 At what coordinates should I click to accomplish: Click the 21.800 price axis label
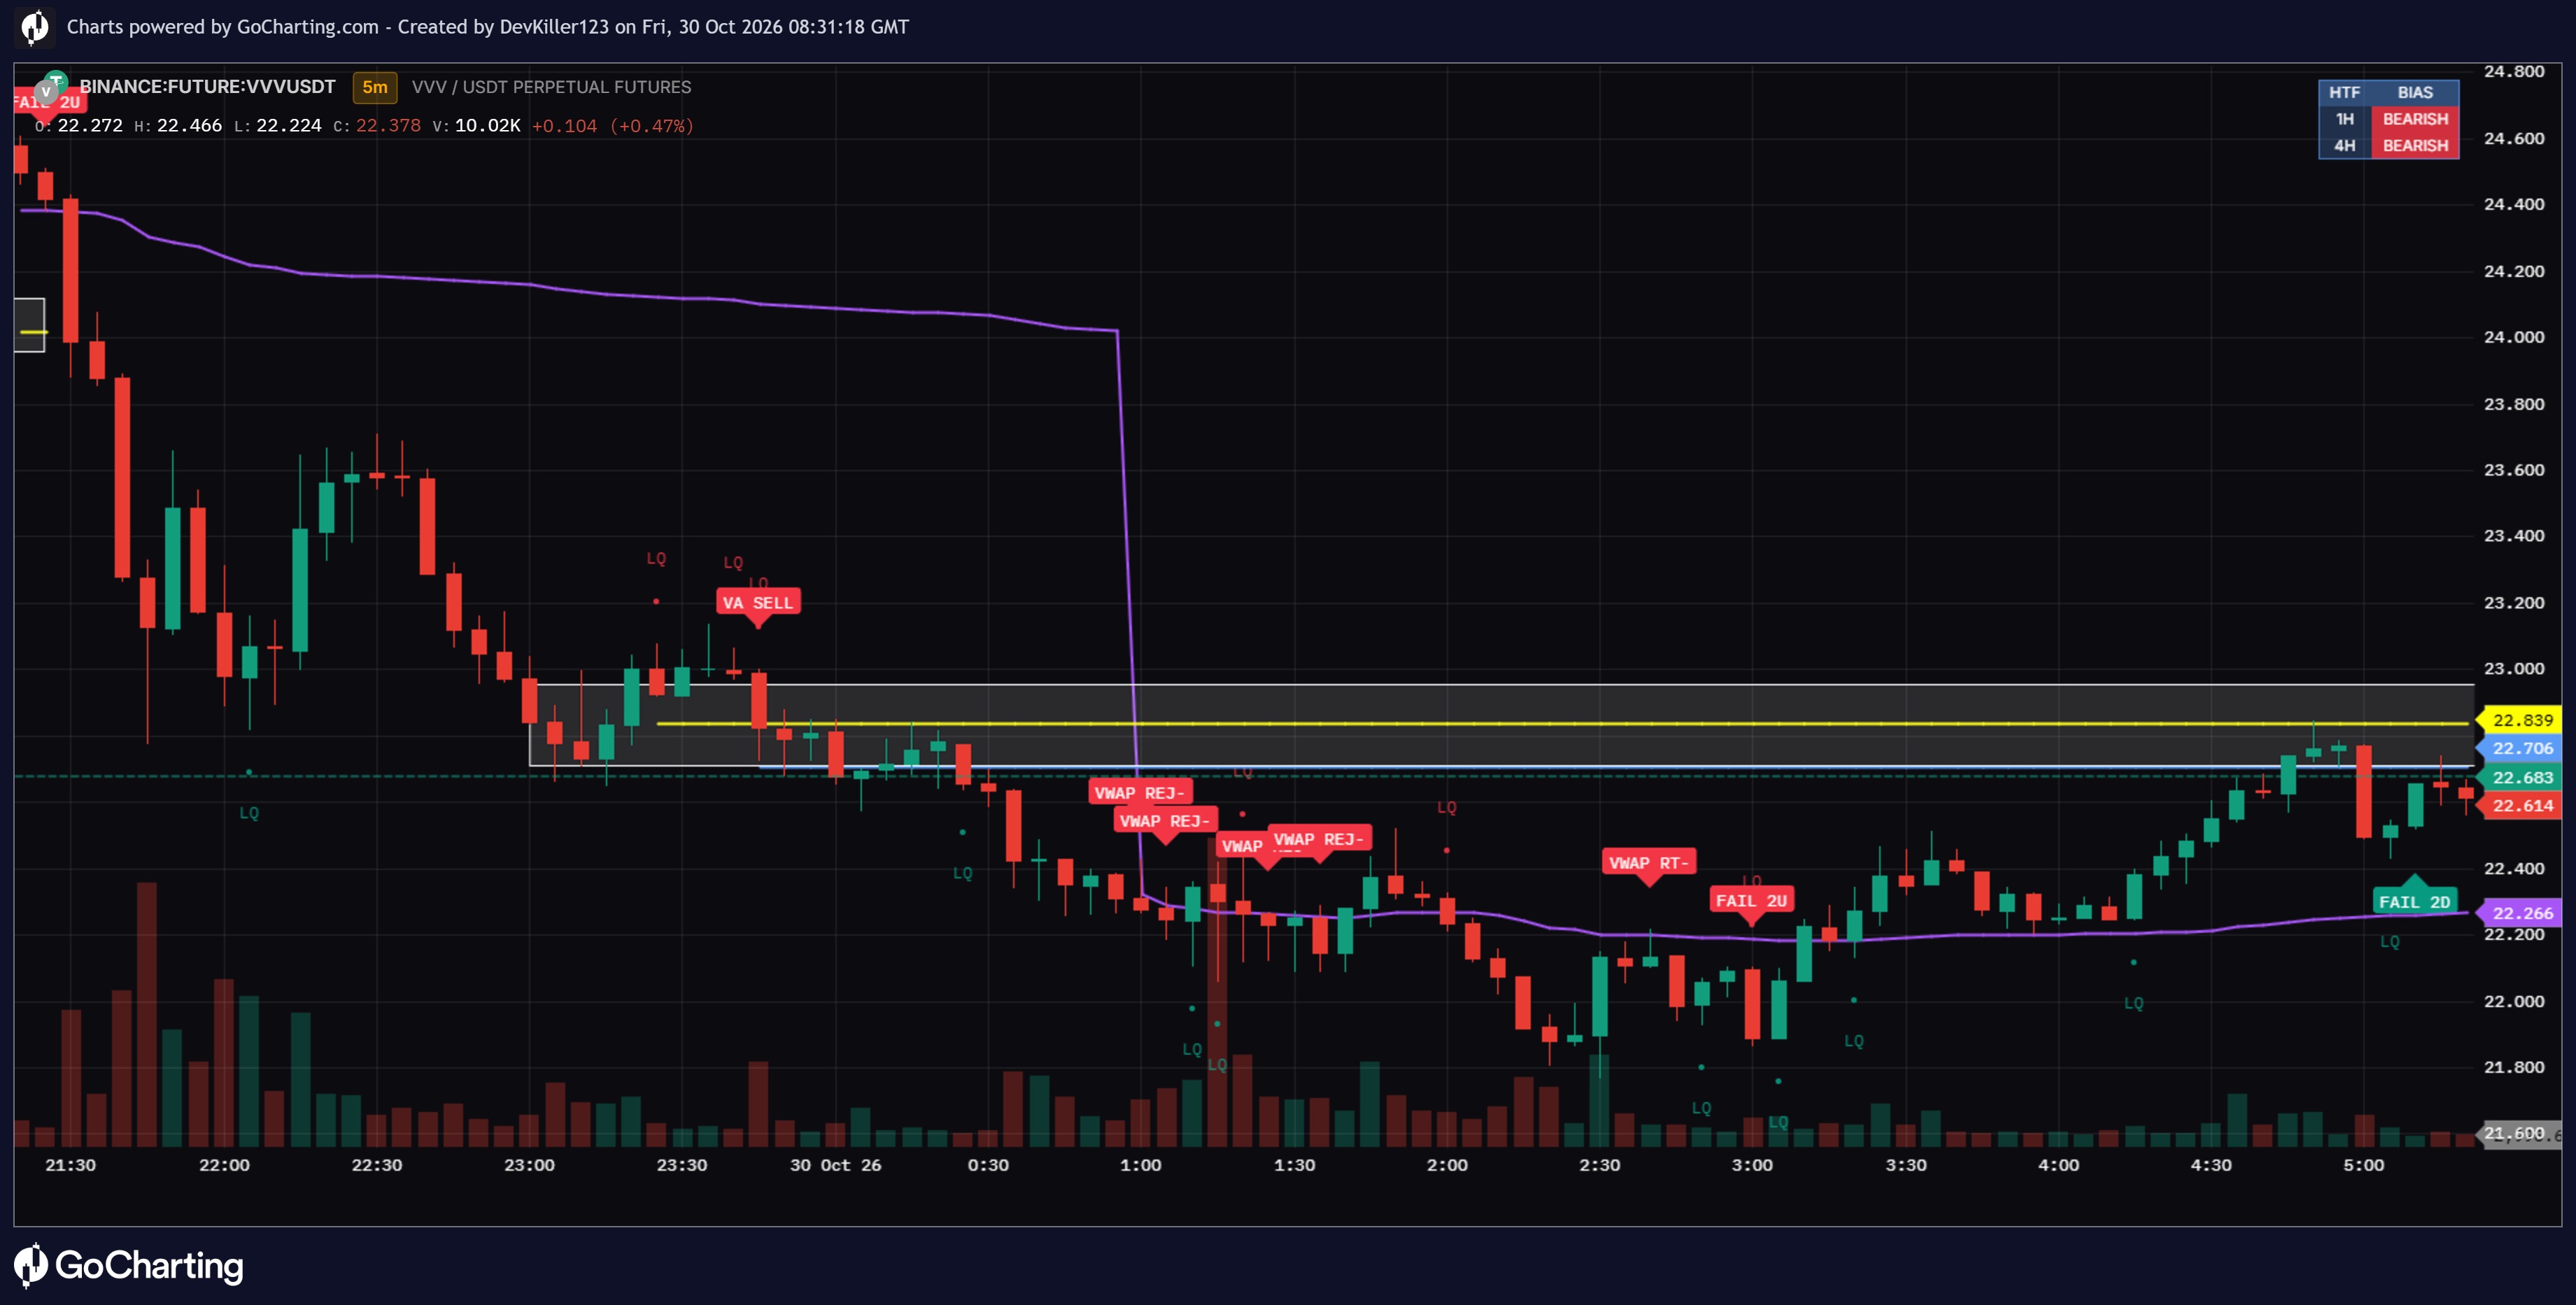[x=2514, y=1067]
